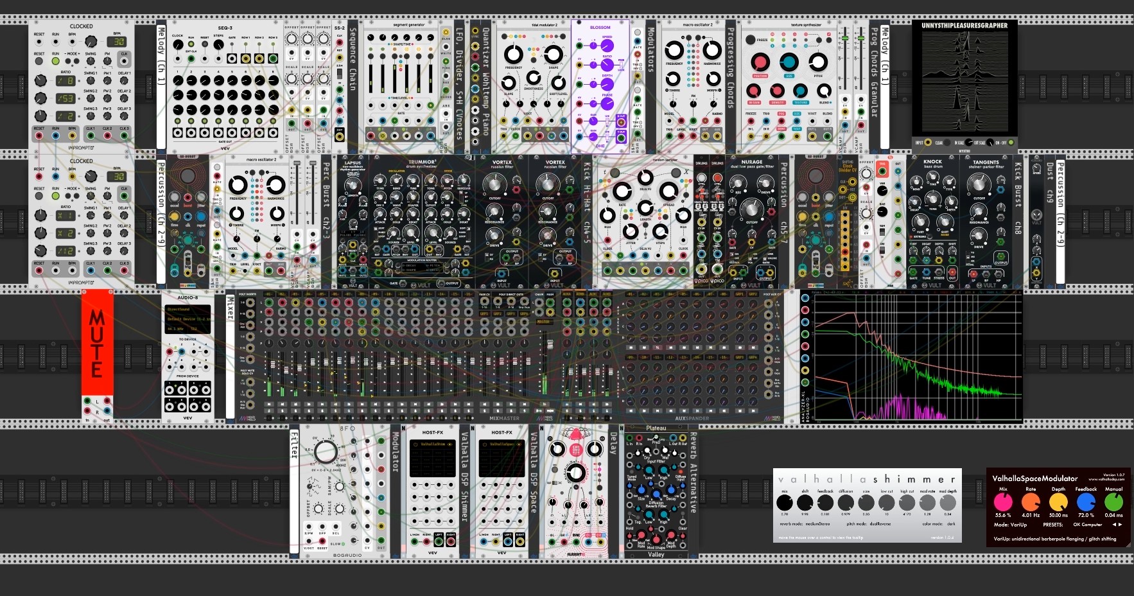Click the red MUTE module button
1134x596 pixels.
pos(97,342)
